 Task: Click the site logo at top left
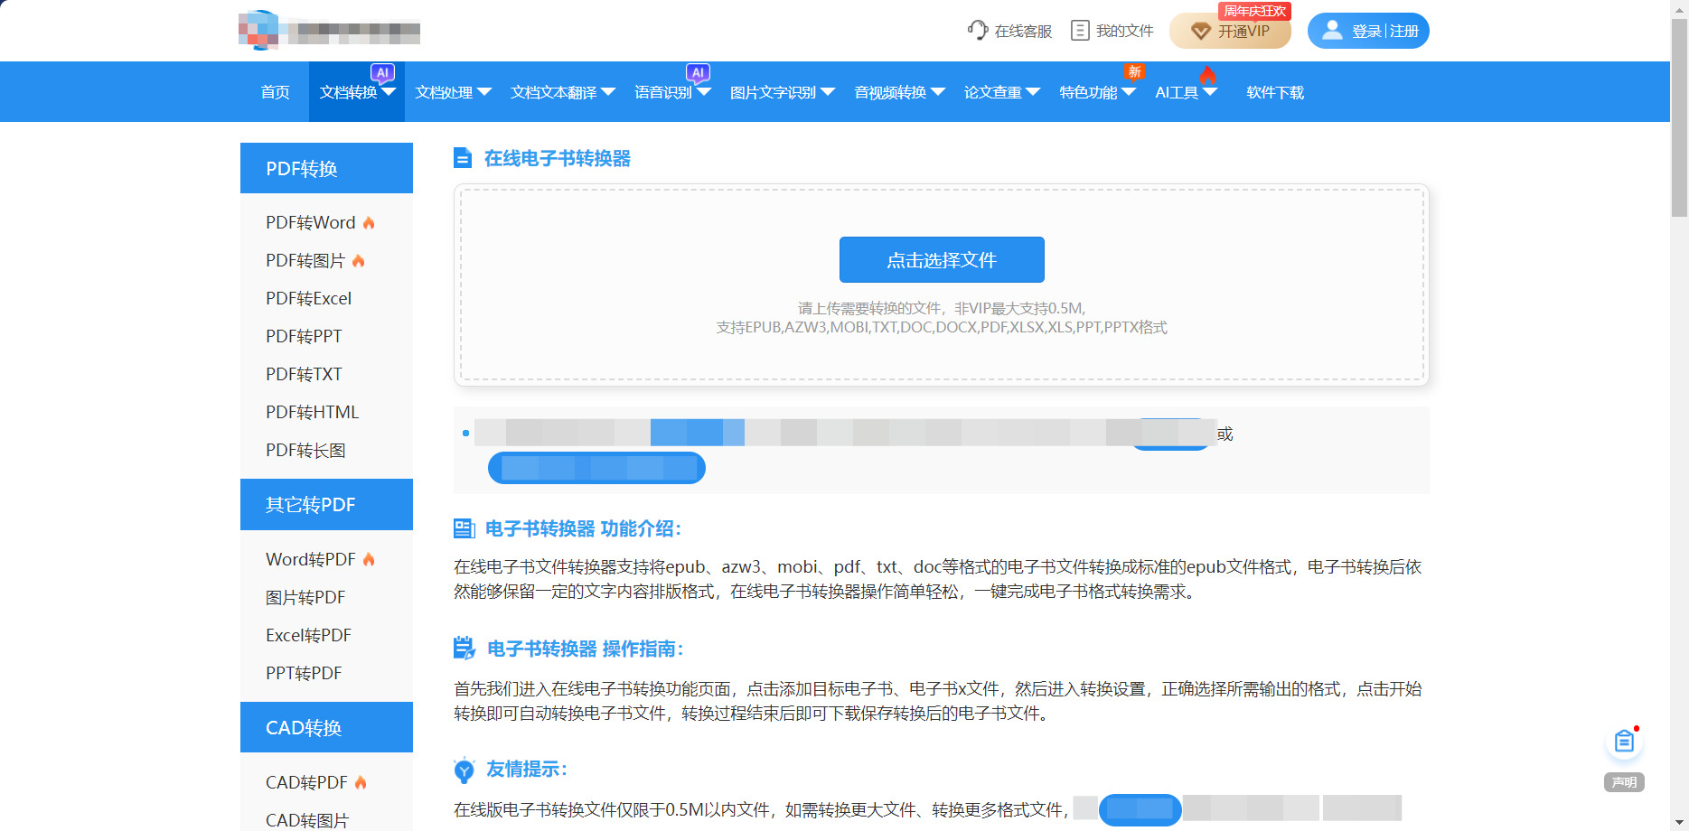[x=329, y=30]
